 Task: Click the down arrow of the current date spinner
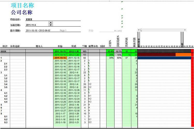click(51, 25)
